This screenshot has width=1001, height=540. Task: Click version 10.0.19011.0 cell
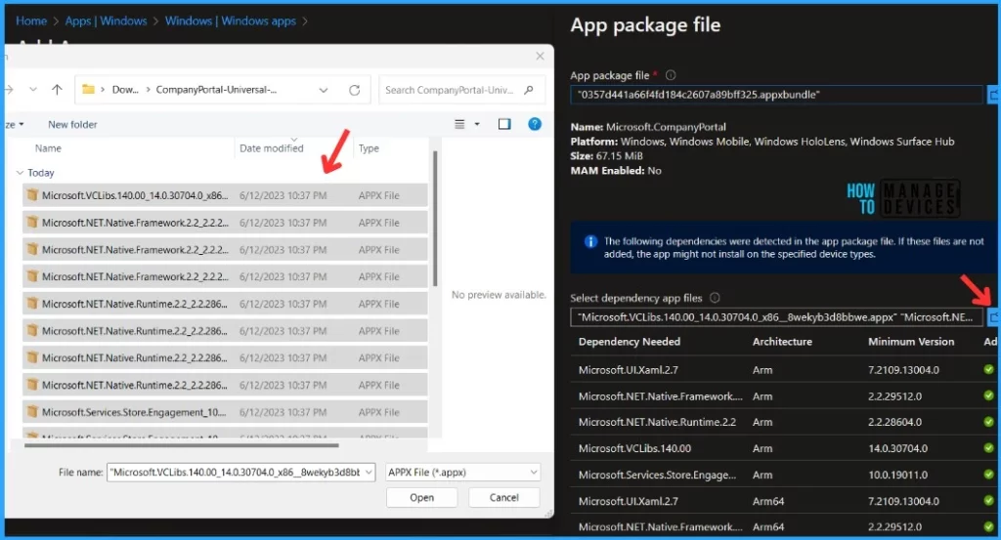(897, 475)
